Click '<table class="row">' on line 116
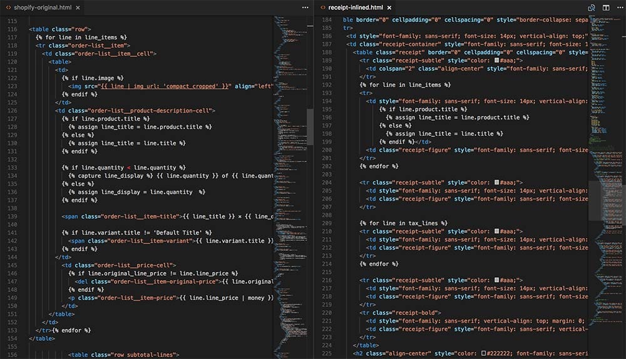This screenshot has width=626, height=359. (x=60, y=29)
